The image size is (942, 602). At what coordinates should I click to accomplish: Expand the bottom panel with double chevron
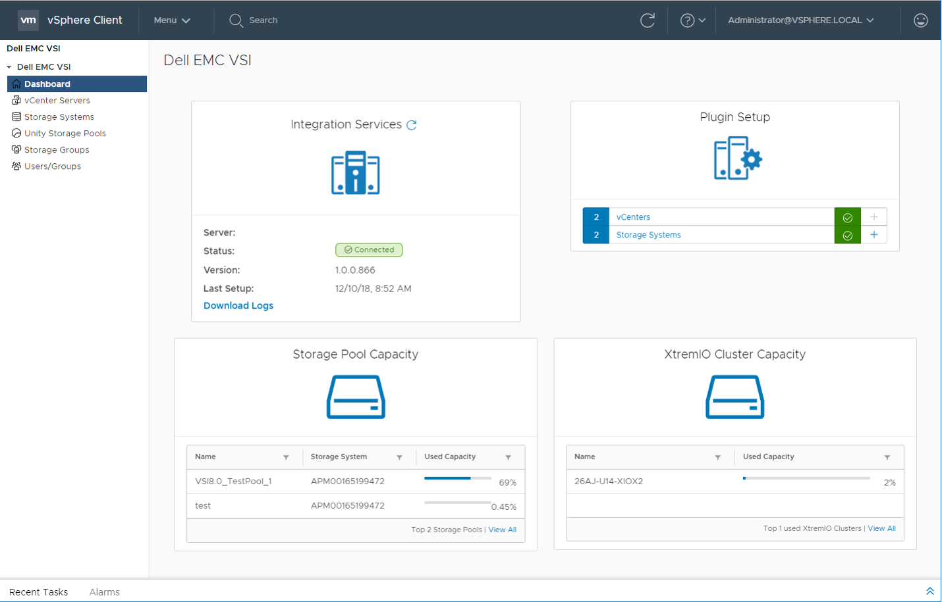(x=930, y=591)
